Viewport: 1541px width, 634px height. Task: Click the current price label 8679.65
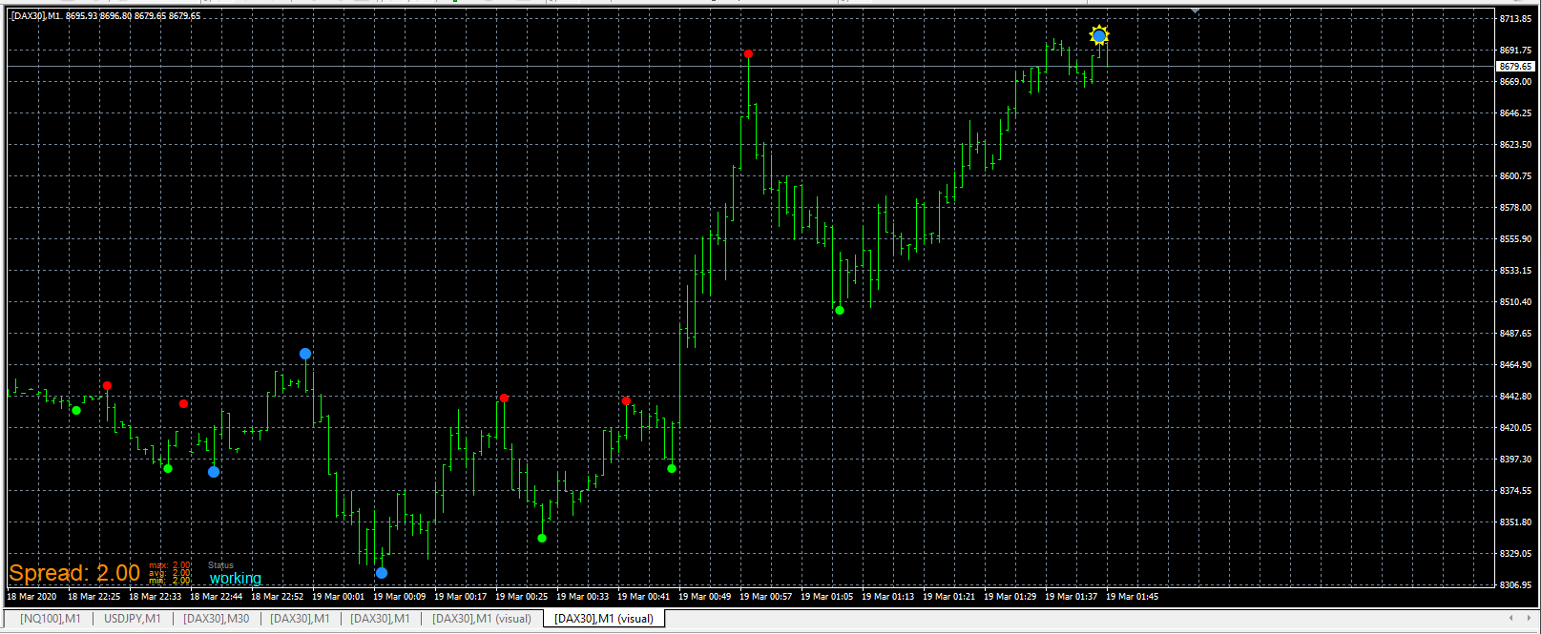pos(1515,67)
